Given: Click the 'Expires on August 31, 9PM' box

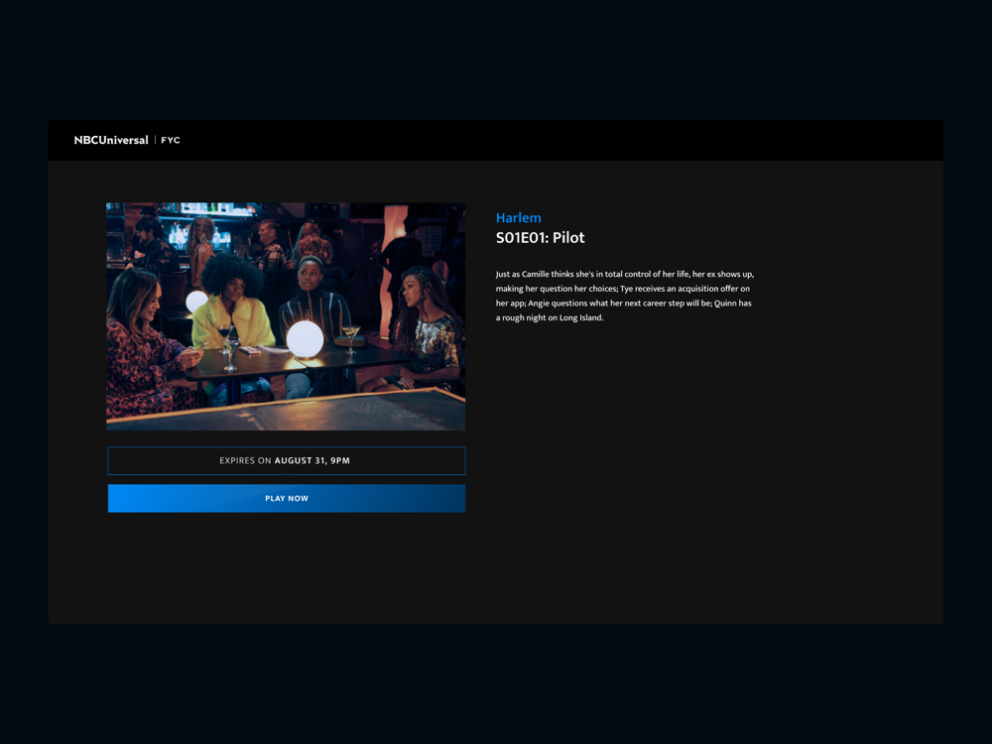Looking at the screenshot, I should tap(287, 460).
